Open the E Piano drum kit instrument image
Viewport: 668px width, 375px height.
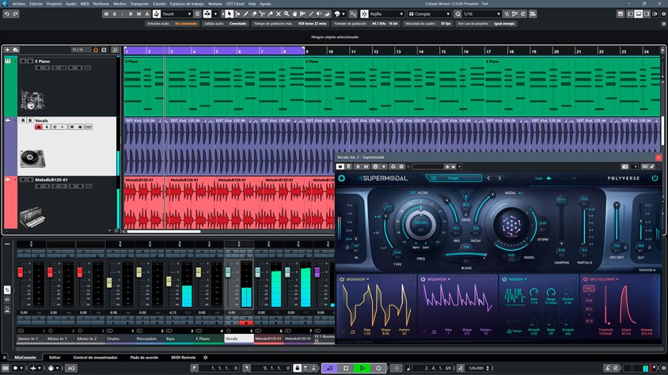(x=32, y=101)
